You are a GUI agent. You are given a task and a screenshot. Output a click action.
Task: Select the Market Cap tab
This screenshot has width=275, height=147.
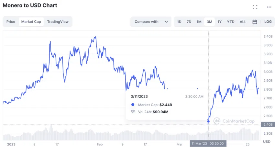click(x=31, y=22)
